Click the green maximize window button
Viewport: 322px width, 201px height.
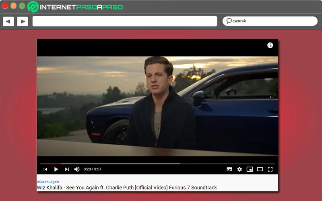22,6
